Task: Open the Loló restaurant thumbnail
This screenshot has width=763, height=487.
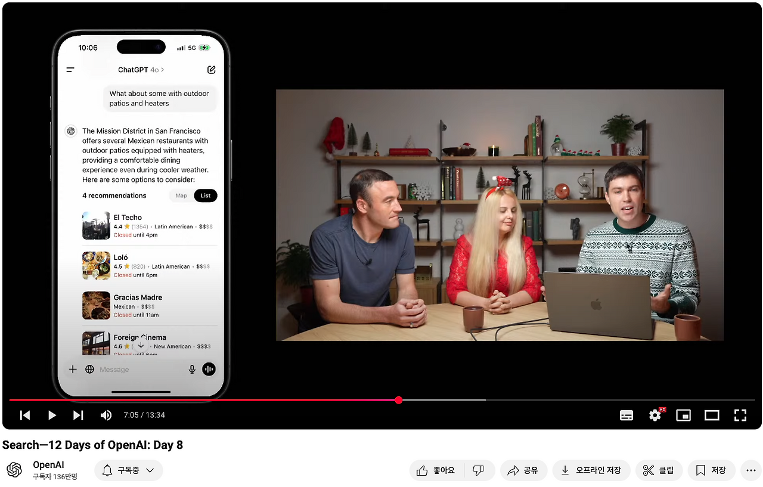Action: pos(96,265)
